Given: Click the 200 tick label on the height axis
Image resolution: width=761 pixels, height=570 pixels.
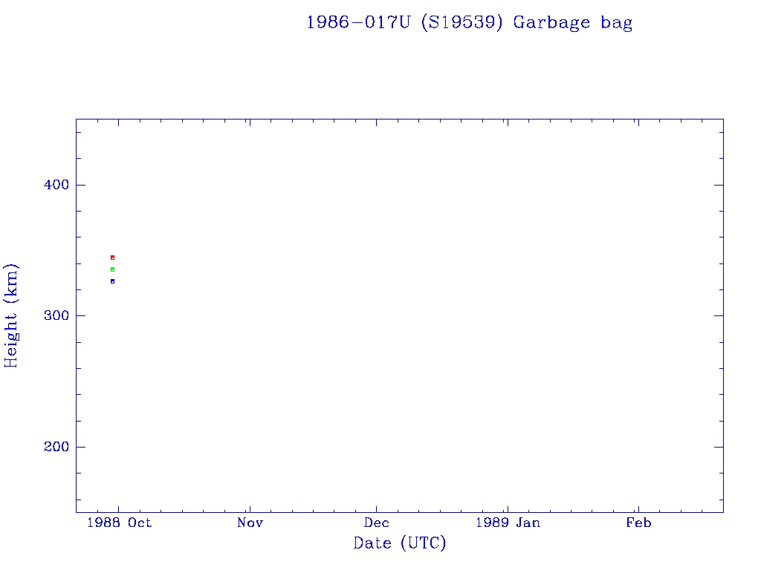Looking at the screenshot, I should point(51,447).
